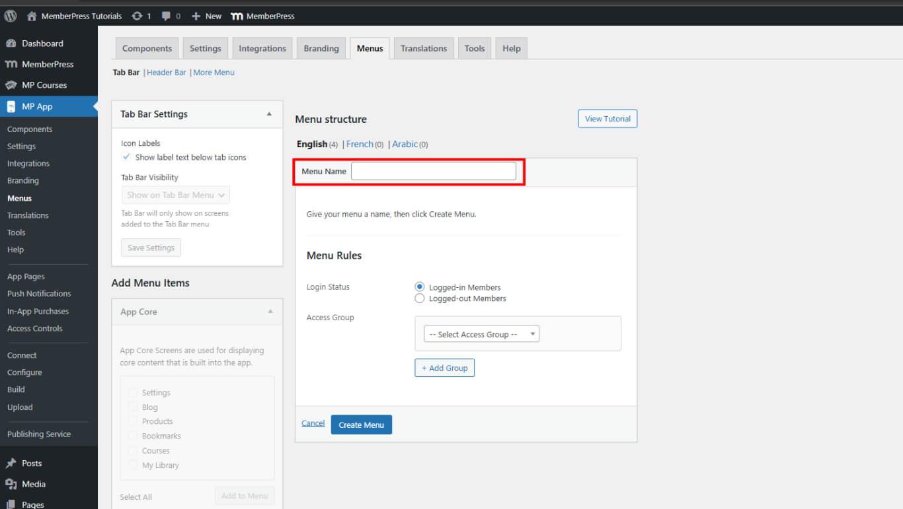Screen dimensions: 903x509
Task: Open MP Courses sidebar icon
Action: pyautogui.click(x=11, y=85)
